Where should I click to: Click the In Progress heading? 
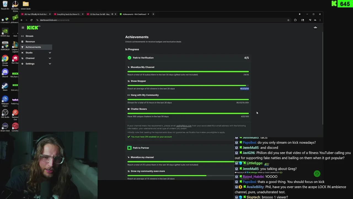pos(132,49)
